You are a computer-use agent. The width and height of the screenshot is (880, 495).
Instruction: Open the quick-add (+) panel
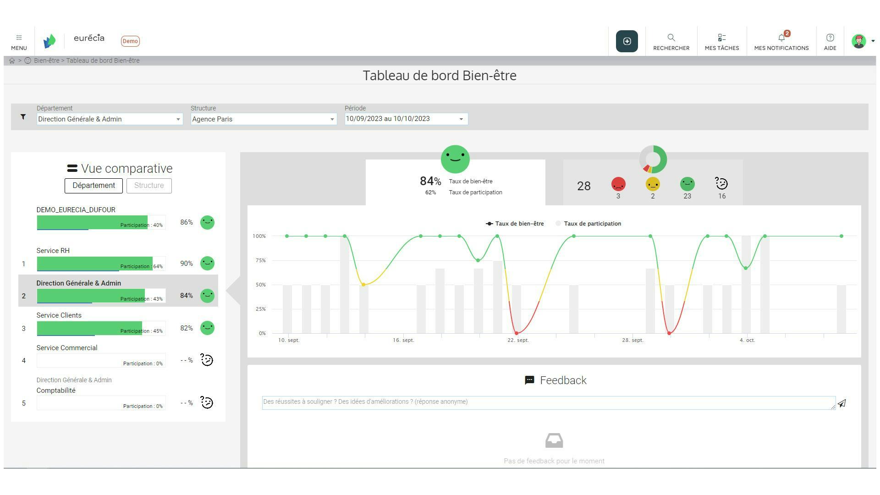coord(626,41)
